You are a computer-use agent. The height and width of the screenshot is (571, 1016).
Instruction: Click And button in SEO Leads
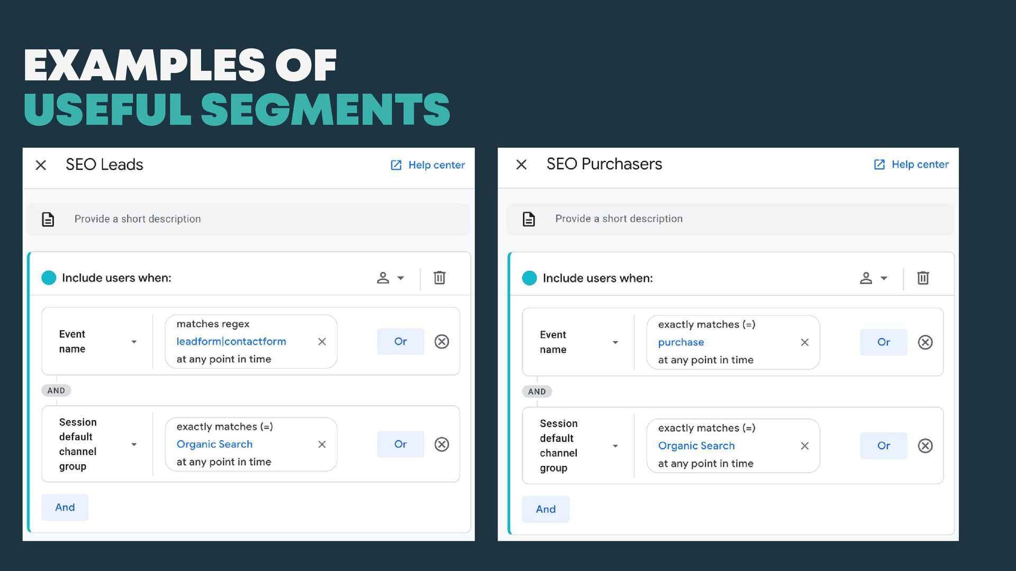[x=65, y=507]
